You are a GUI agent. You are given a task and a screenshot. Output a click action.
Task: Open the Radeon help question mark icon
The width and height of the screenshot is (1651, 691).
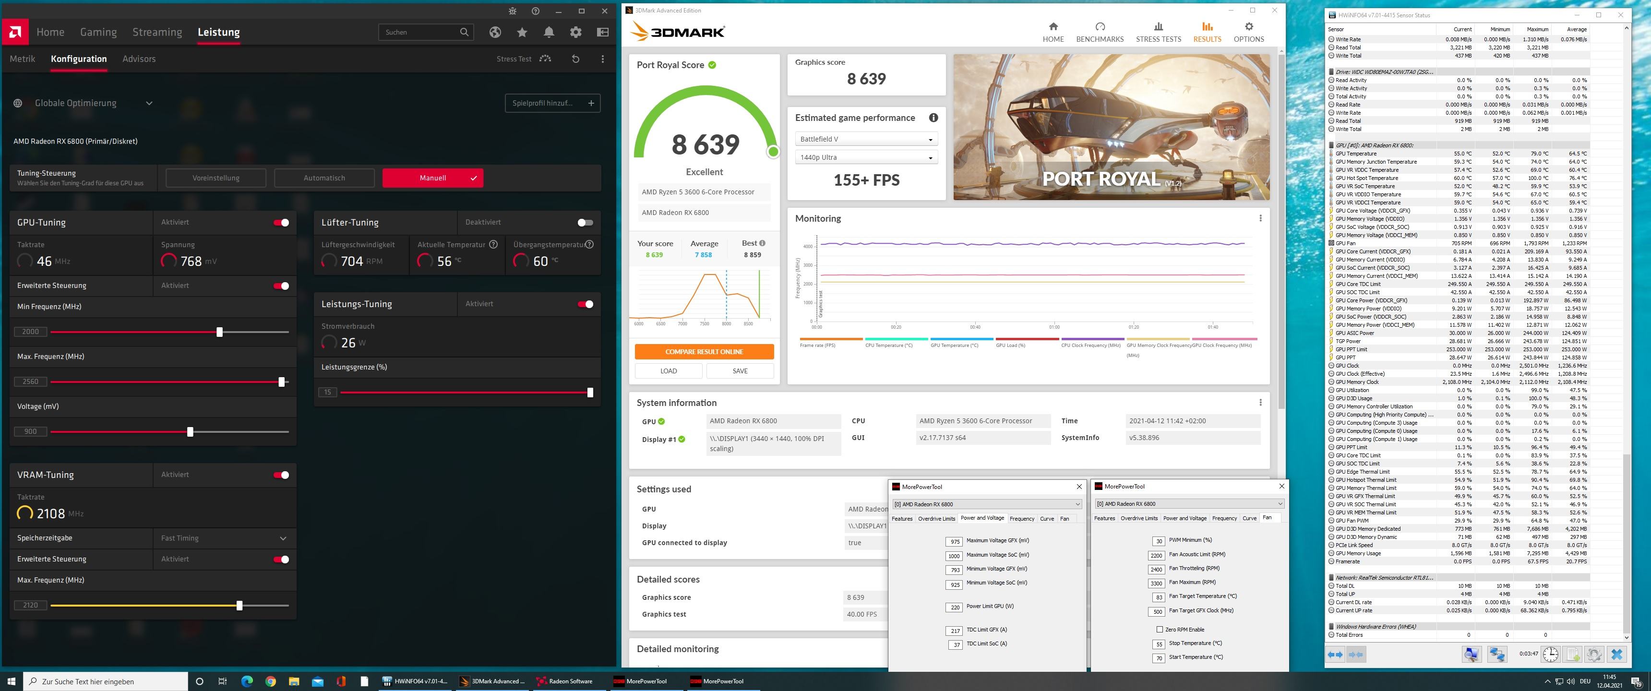[x=536, y=11]
